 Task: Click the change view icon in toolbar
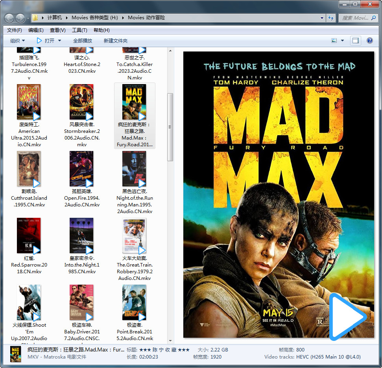click(x=334, y=40)
